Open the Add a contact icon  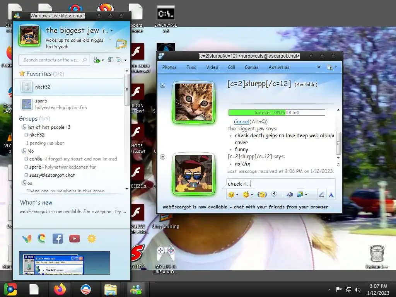pos(96,60)
